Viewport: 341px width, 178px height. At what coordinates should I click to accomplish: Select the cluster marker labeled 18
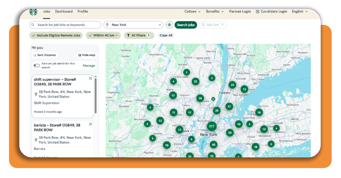coord(255,147)
